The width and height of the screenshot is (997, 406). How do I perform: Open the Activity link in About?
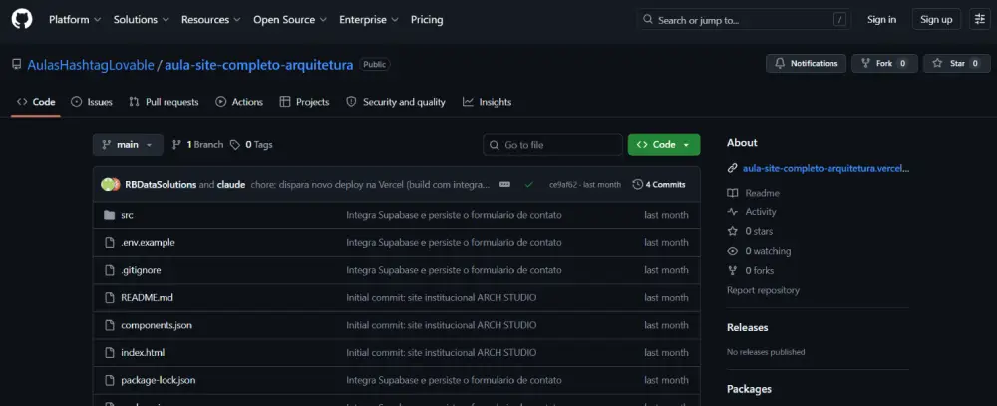[x=752, y=211]
